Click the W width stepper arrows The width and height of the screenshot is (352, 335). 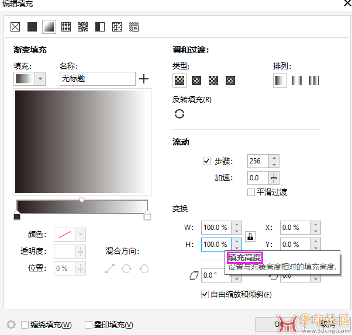click(237, 228)
